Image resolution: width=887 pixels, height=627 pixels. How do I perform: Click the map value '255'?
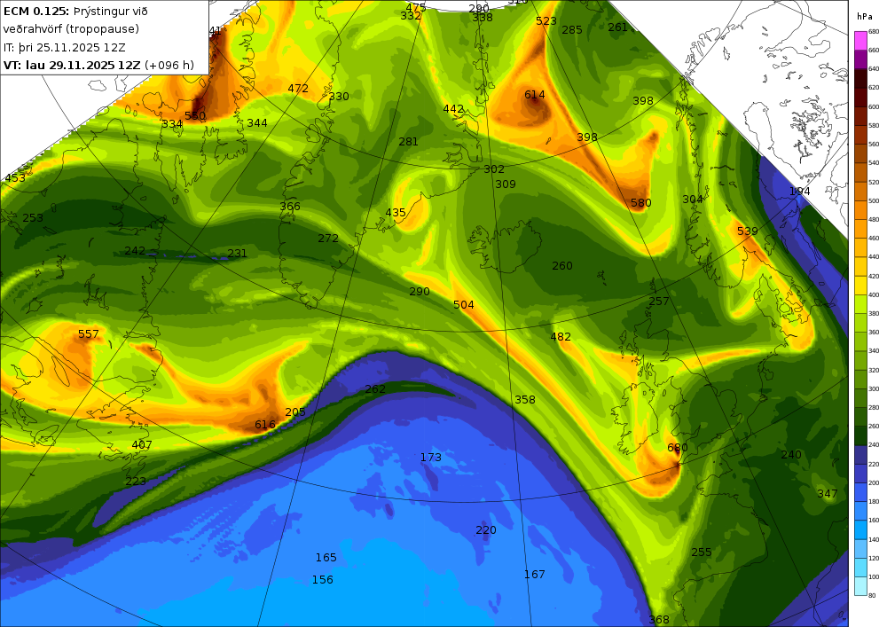tap(702, 552)
